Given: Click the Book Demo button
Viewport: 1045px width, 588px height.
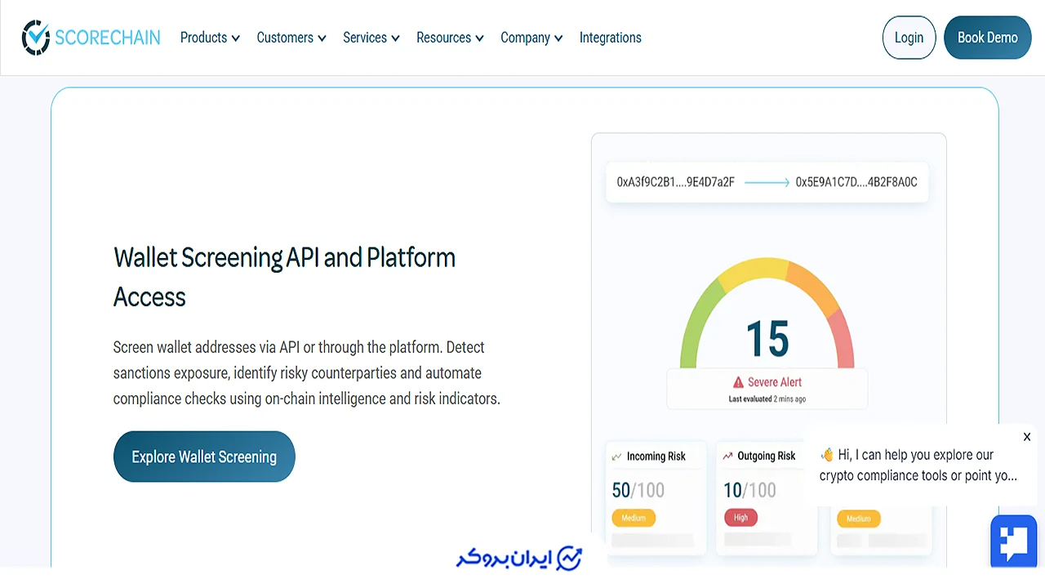Looking at the screenshot, I should tap(988, 38).
